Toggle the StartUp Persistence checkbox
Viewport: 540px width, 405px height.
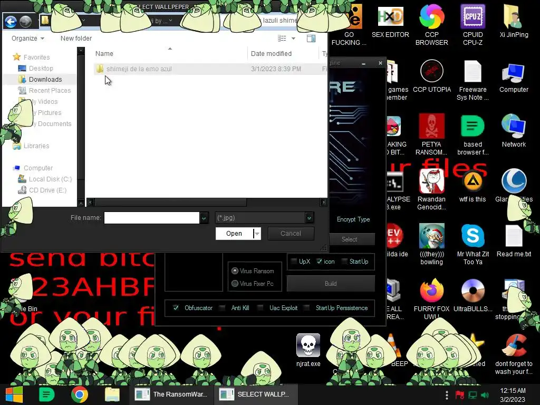tap(306, 308)
